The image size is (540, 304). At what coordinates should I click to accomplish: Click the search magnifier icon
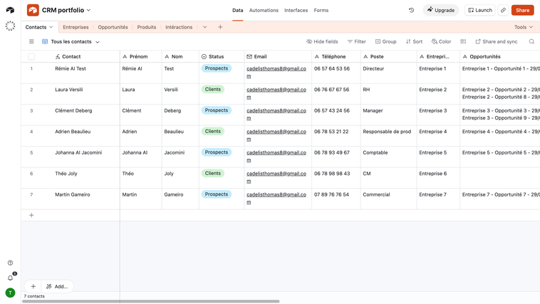pyautogui.click(x=531, y=42)
